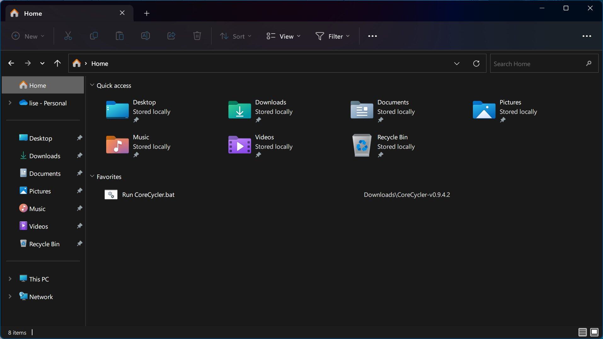Collapse the Quick access section
Screen dimensions: 603x339
tap(92, 85)
